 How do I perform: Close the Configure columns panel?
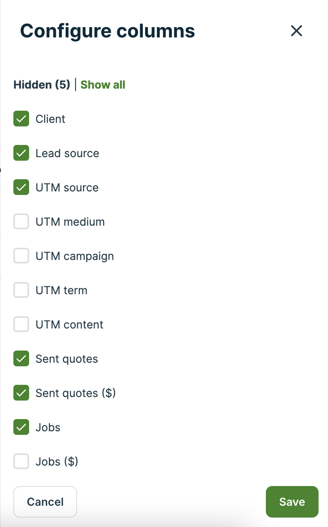(x=296, y=31)
